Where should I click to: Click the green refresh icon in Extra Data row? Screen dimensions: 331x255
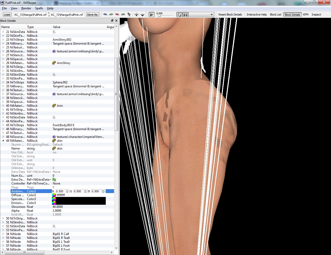54,180
